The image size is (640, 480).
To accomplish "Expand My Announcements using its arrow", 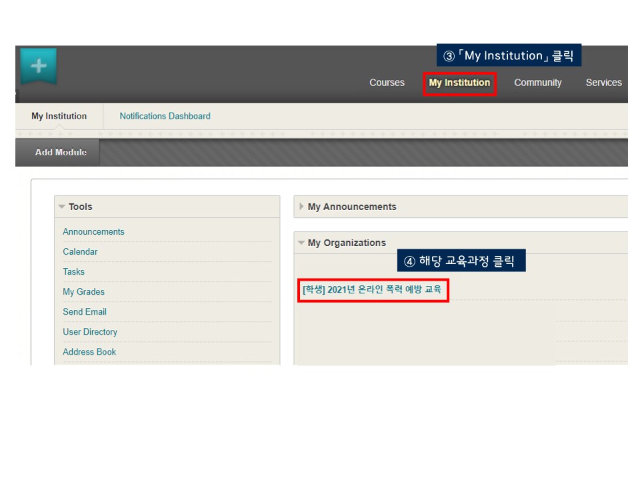I will (301, 207).
